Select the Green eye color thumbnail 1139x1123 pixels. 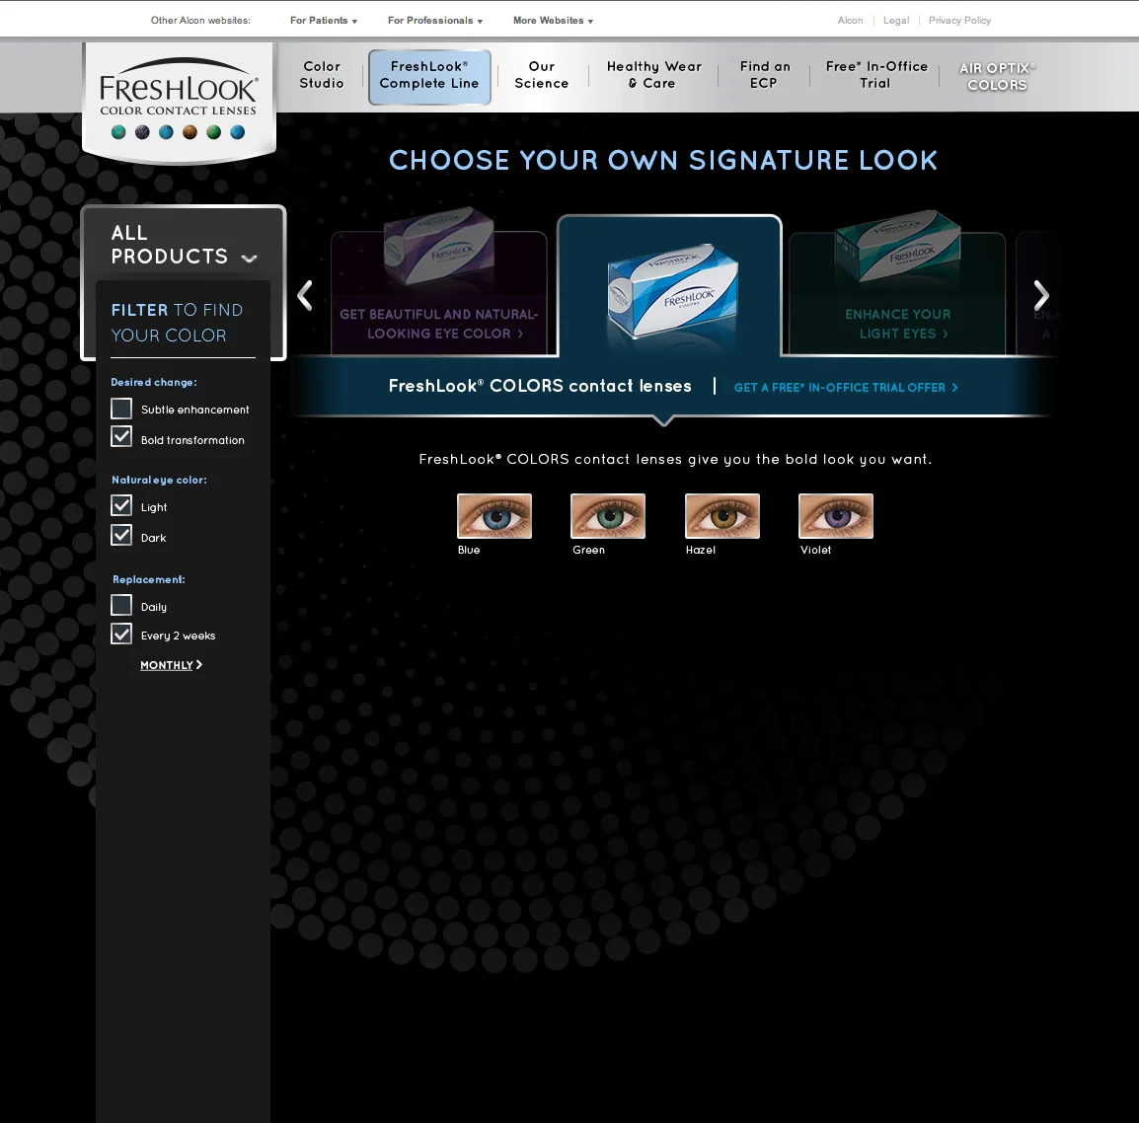608,516
